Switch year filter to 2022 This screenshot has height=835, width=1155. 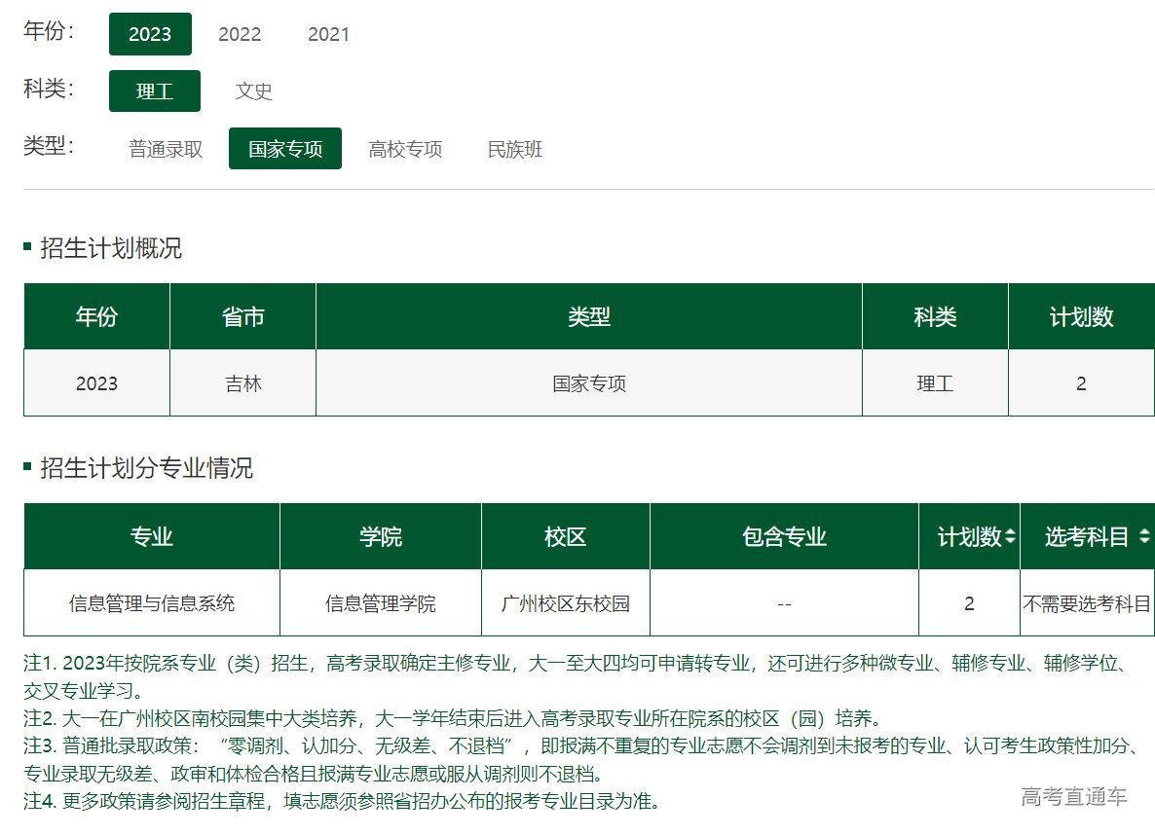[240, 34]
